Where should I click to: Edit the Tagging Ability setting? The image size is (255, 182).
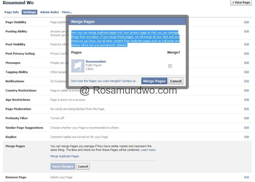246,72
